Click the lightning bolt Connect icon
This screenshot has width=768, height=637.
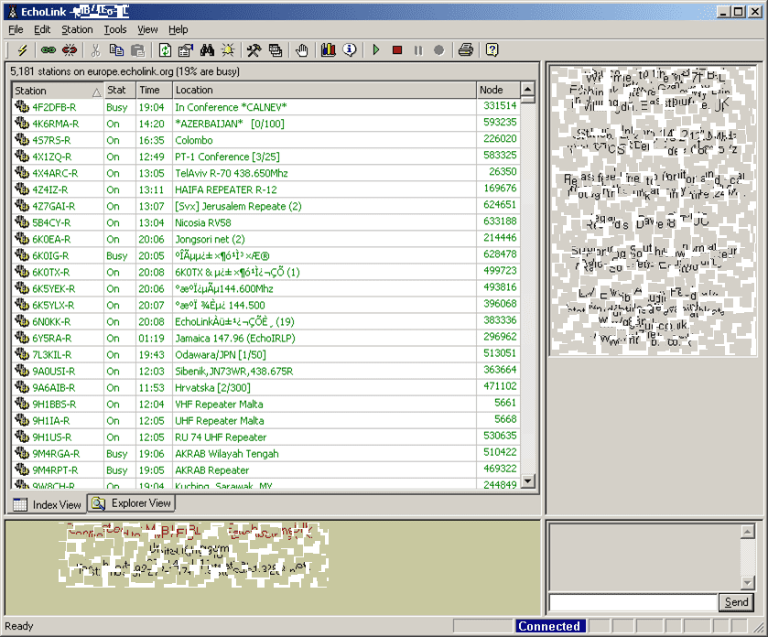(x=23, y=49)
